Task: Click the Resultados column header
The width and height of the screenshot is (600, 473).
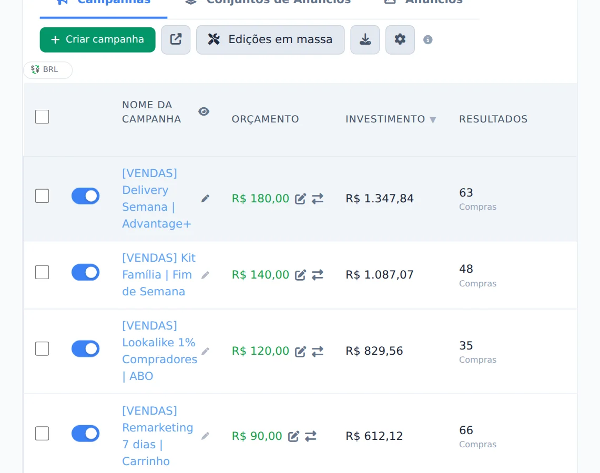Action: click(x=493, y=119)
